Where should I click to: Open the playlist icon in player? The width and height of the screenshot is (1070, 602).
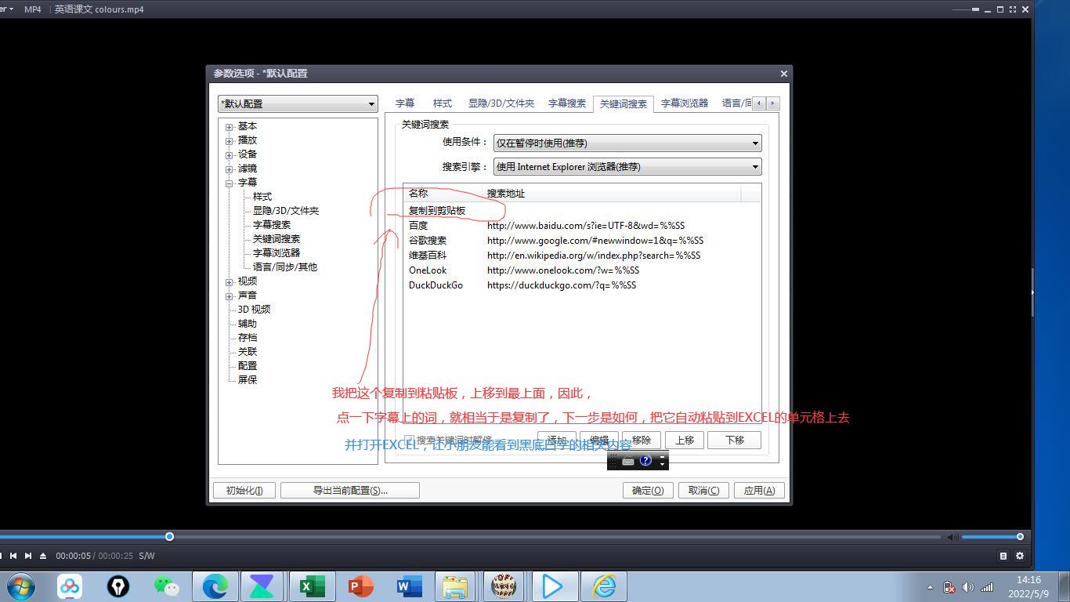point(1003,556)
